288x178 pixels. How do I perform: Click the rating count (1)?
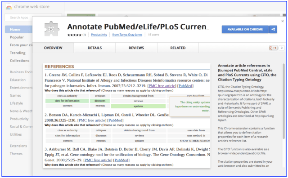click(84, 35)
